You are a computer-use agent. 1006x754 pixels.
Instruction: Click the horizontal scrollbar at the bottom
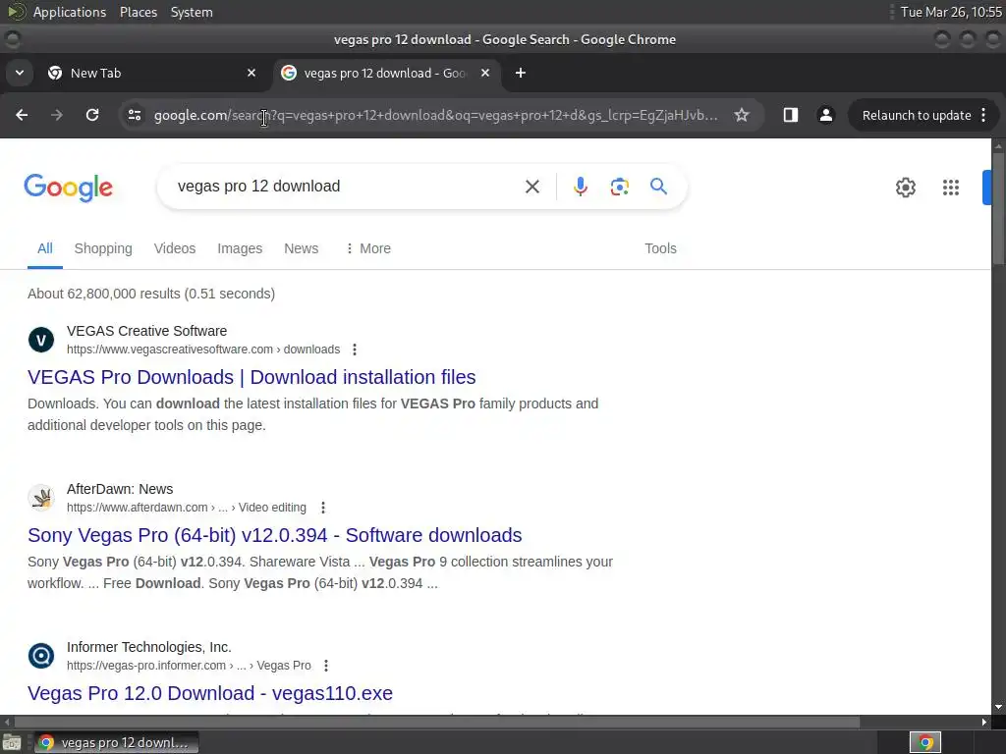click(436, 722)
